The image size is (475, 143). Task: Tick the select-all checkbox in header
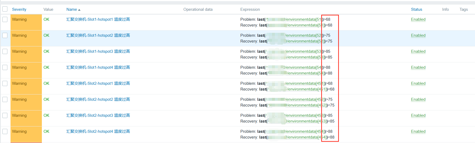[x=5, y=9]
